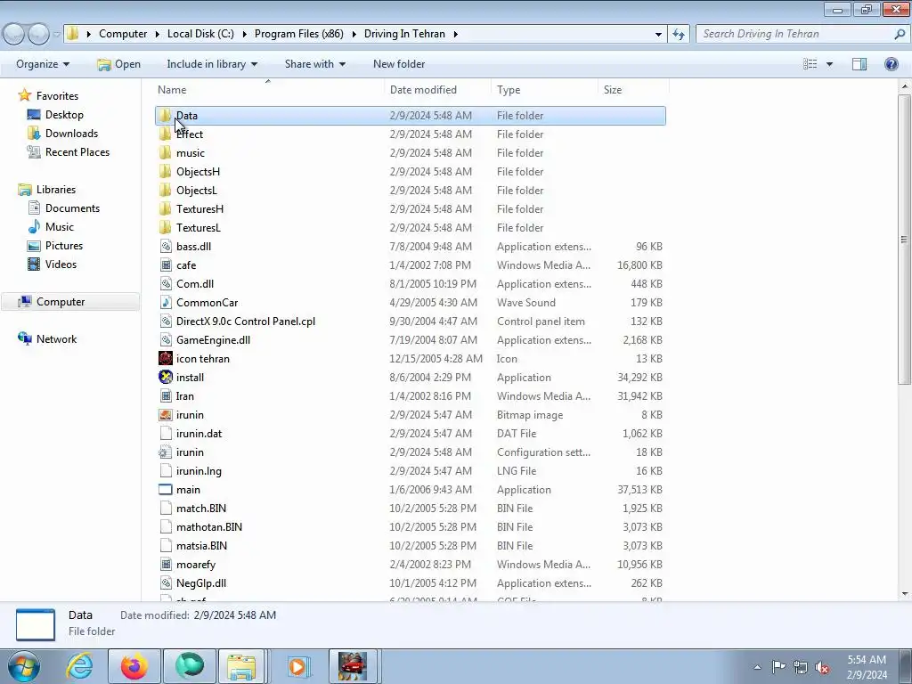Select the cafe media file icon

click(x=165, y=265)
